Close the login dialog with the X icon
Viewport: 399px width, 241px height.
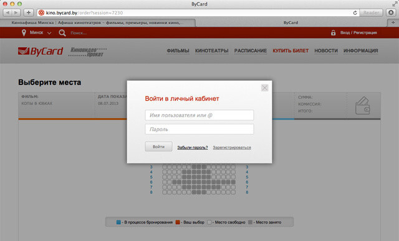[x=264, y=88]
